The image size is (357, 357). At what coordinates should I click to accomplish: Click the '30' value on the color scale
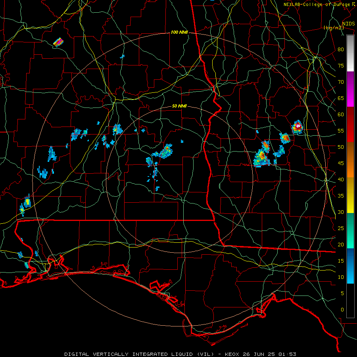[x=341, y=212]
